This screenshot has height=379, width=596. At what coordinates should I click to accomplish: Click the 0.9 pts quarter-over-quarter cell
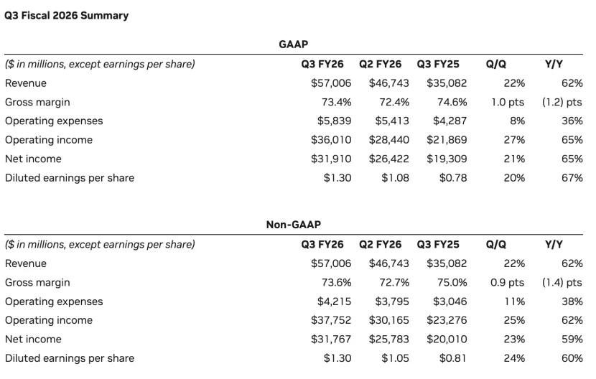pos(507,283)
